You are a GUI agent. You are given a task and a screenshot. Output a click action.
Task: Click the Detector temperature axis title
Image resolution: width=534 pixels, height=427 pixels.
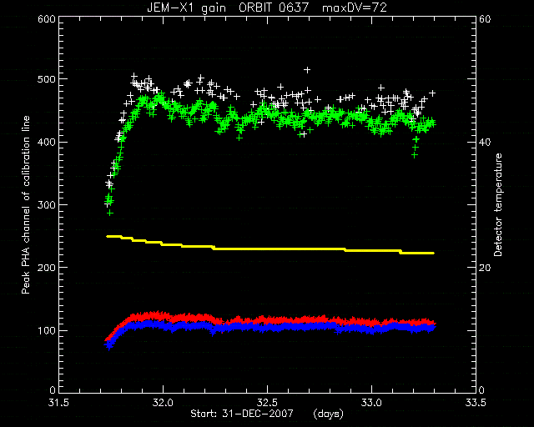(498, 204)
